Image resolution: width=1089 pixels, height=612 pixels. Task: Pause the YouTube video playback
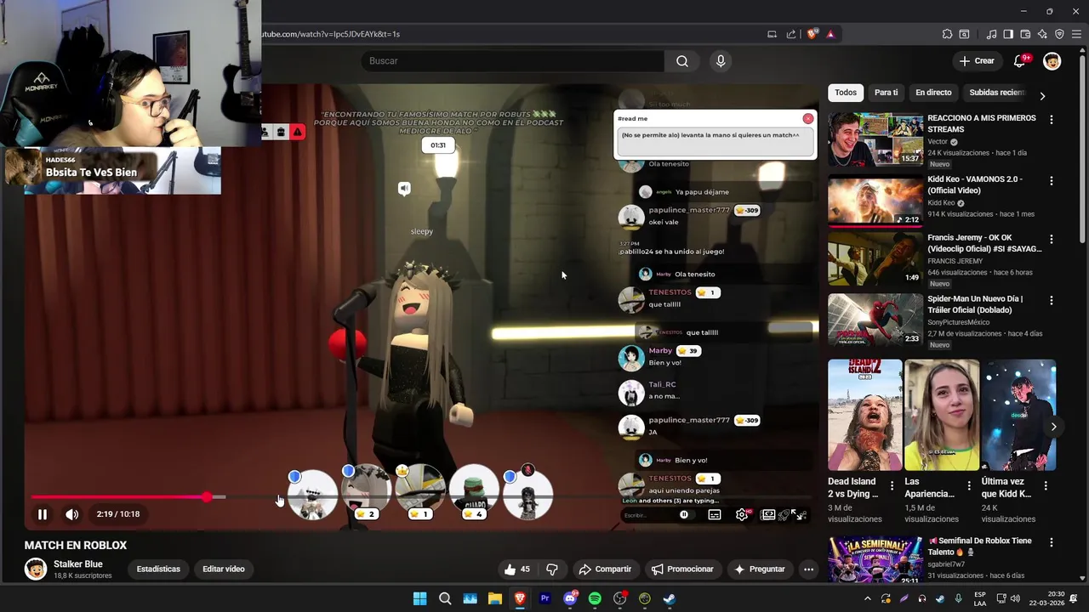tap(42, 514)
